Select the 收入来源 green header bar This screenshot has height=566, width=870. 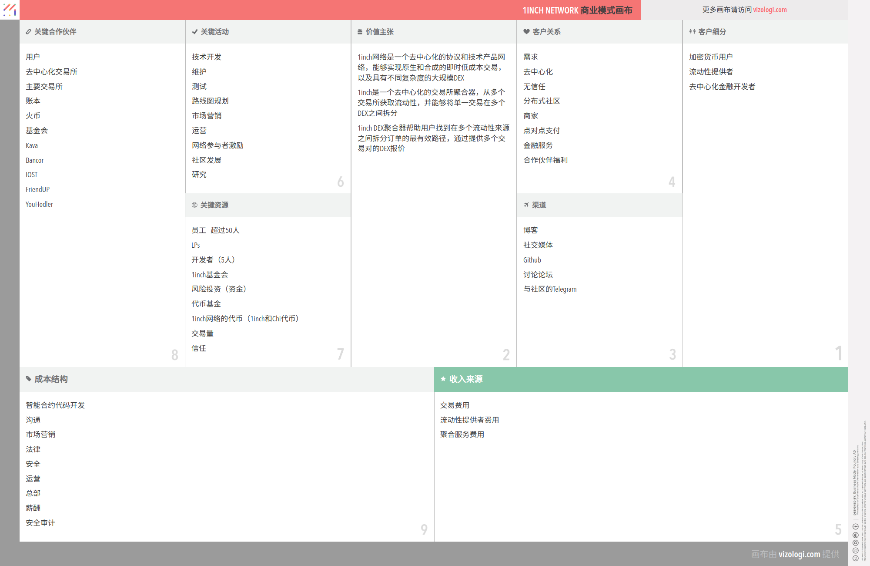(x=641, y=379)
